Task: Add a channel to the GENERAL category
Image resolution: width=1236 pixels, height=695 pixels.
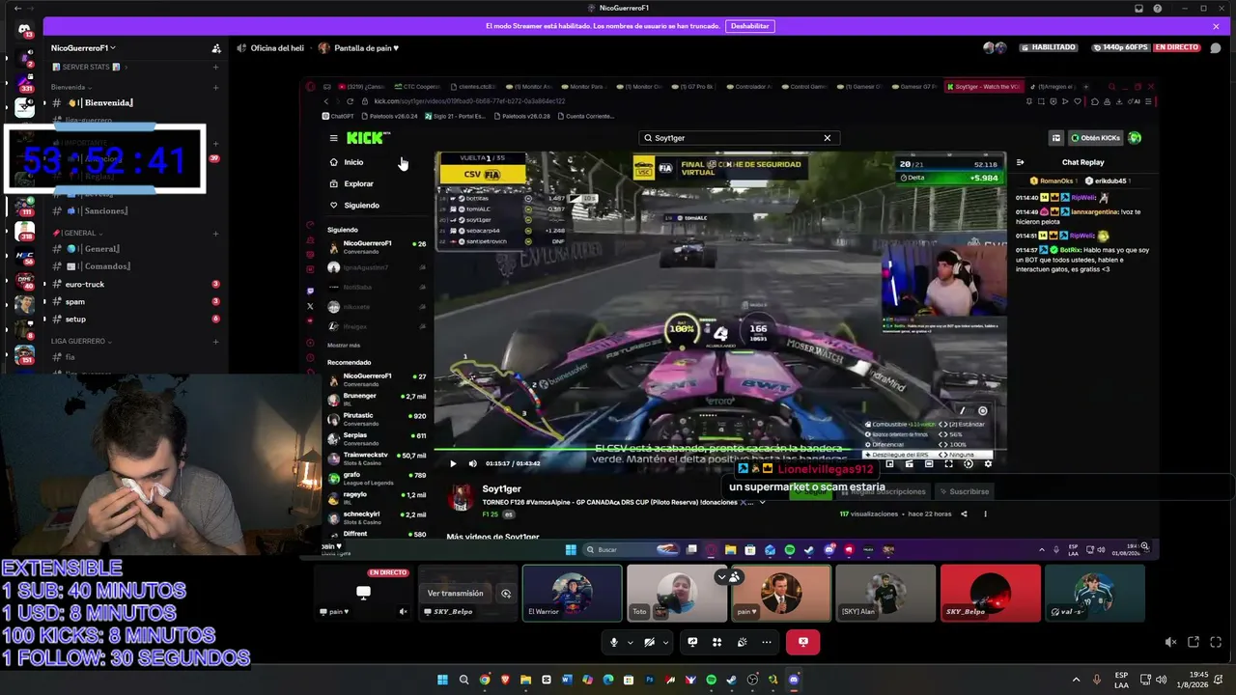Action: pos(215,233)
